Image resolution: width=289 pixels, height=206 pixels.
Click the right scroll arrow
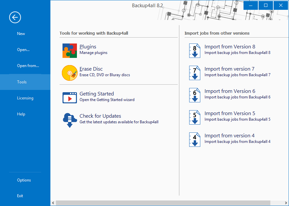point(286,203)
